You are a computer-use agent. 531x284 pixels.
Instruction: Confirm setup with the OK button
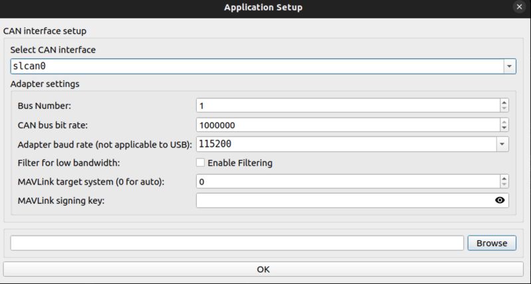tap(263, 269)
